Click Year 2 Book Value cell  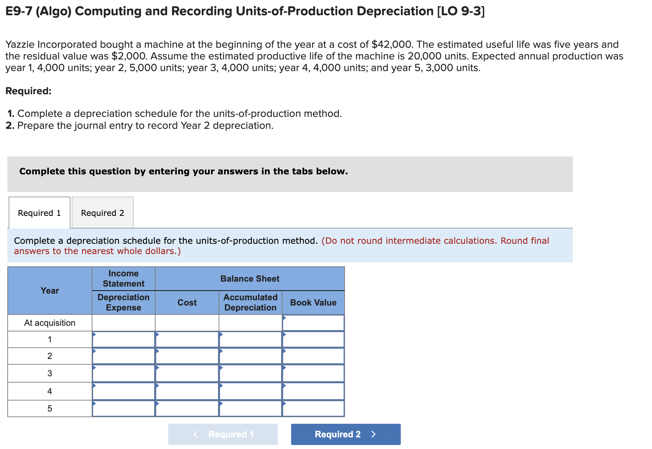(x=313, y=356)
